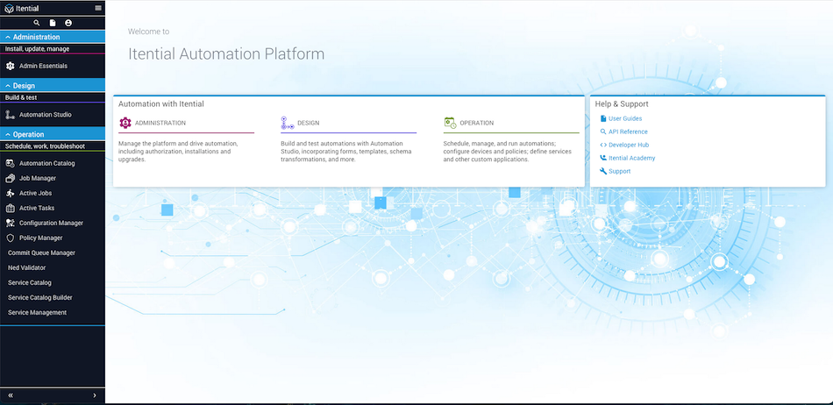
Task: Click the Configuration Manager icon
Action: pyautogui.click(x=11, y=223)
